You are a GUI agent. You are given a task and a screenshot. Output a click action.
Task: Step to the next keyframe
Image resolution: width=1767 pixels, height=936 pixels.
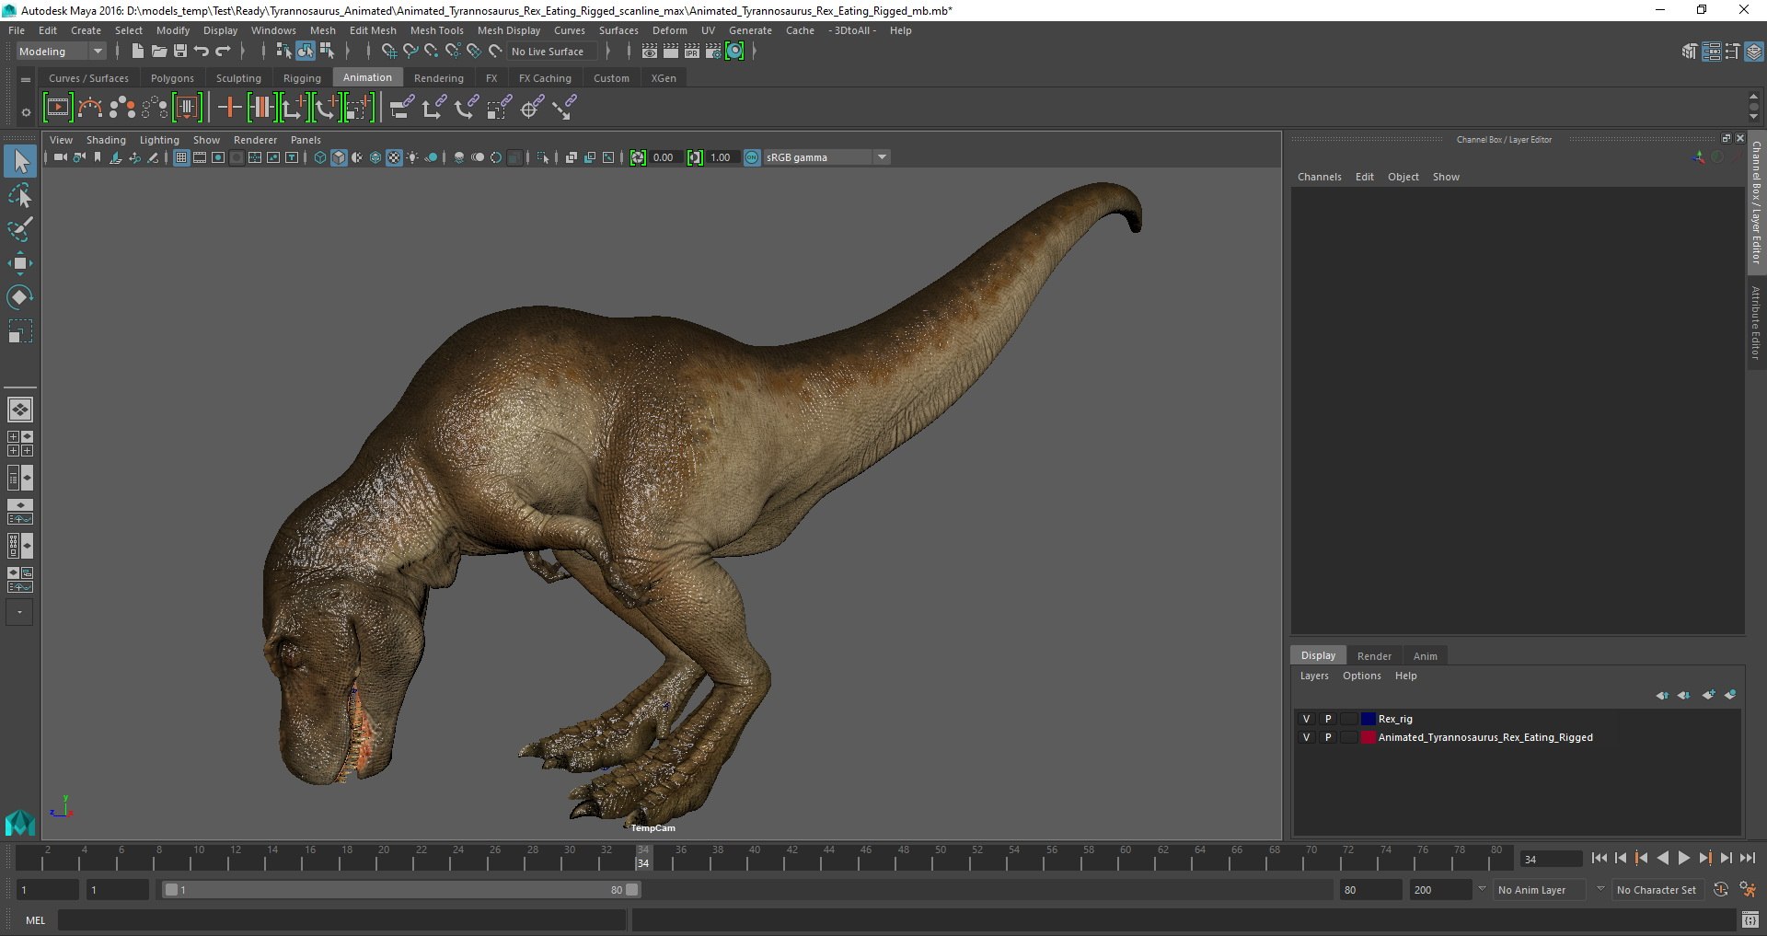1704,858
